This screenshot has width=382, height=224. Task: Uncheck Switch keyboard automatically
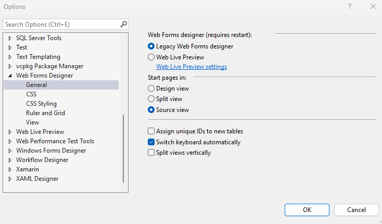(x=151, y=142)
